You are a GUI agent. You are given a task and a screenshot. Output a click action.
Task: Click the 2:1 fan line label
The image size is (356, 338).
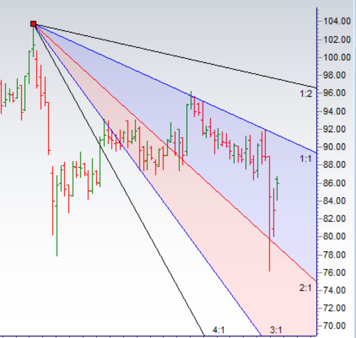(x=306, y=288)
